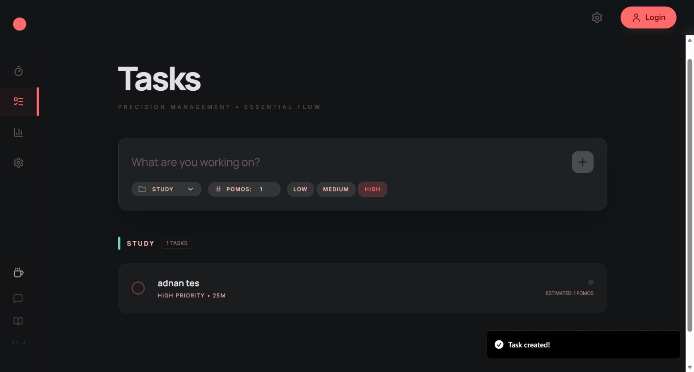The height and width of the screenshot is (372, 694).
Task: Open the feedback chat bubble icon
Action: (x=18, y=299)
